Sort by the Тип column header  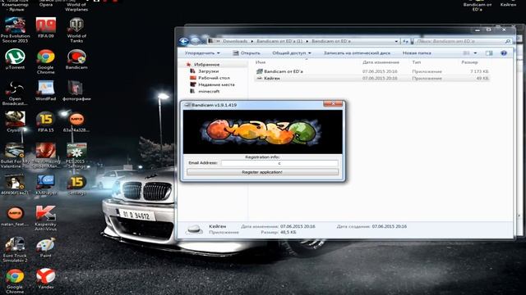click(417, 62)
